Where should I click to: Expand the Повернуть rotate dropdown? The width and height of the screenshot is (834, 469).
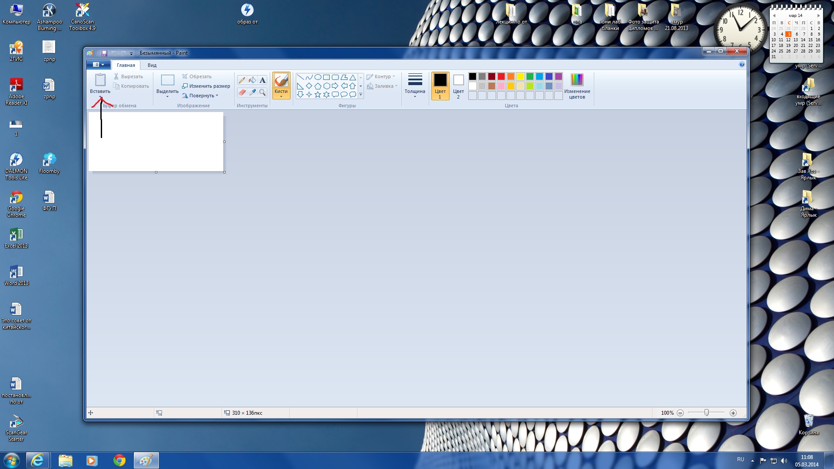(x=217, y=96)
